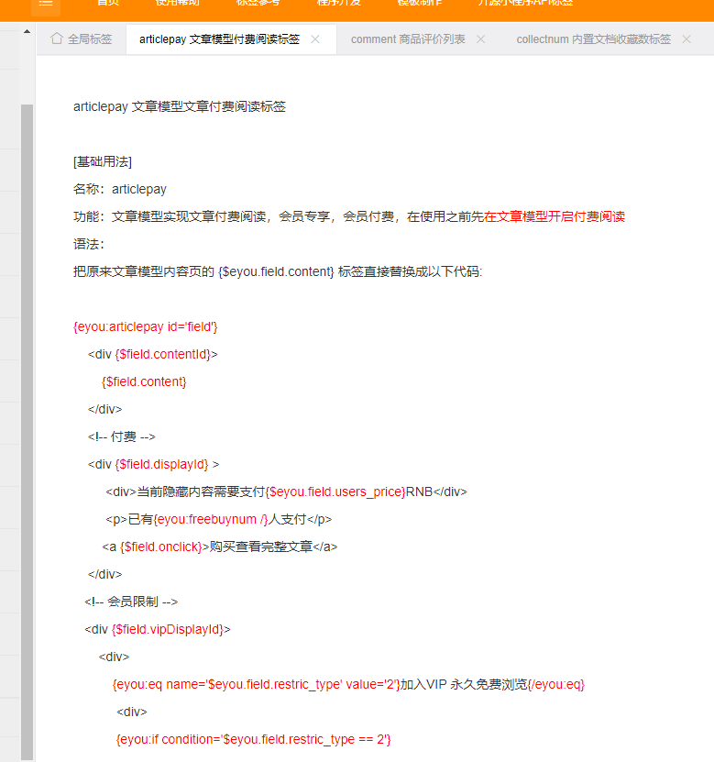The height and width of the screenshot is (762, 714).
Task: Click the {$field.contentId} code text
Action: tap(163, 354)
